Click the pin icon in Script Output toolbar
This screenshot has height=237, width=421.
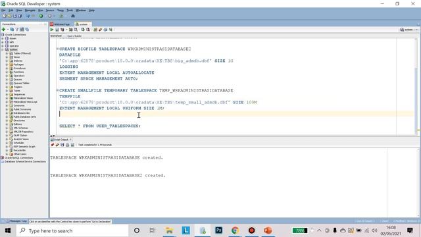tap(53, 145)
